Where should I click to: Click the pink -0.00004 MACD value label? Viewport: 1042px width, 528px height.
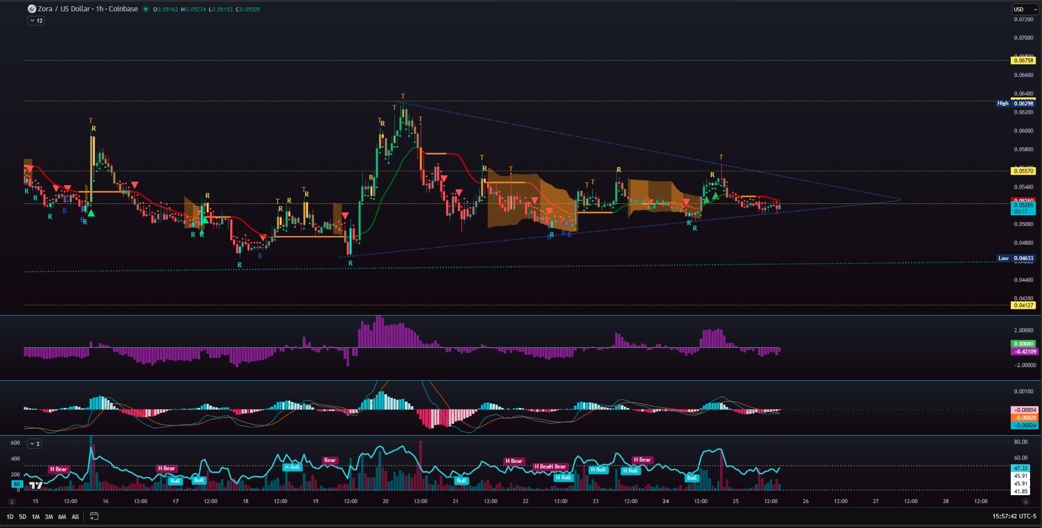(x=1024, y=410)
